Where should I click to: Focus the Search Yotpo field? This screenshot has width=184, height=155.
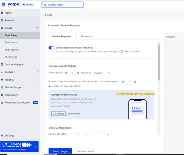coord(63,5)
